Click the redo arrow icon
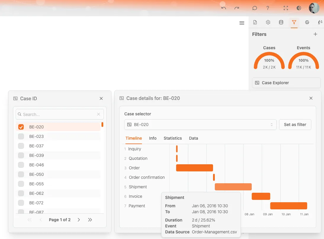This screenshot has width=324, height=239. coord(237,8)
